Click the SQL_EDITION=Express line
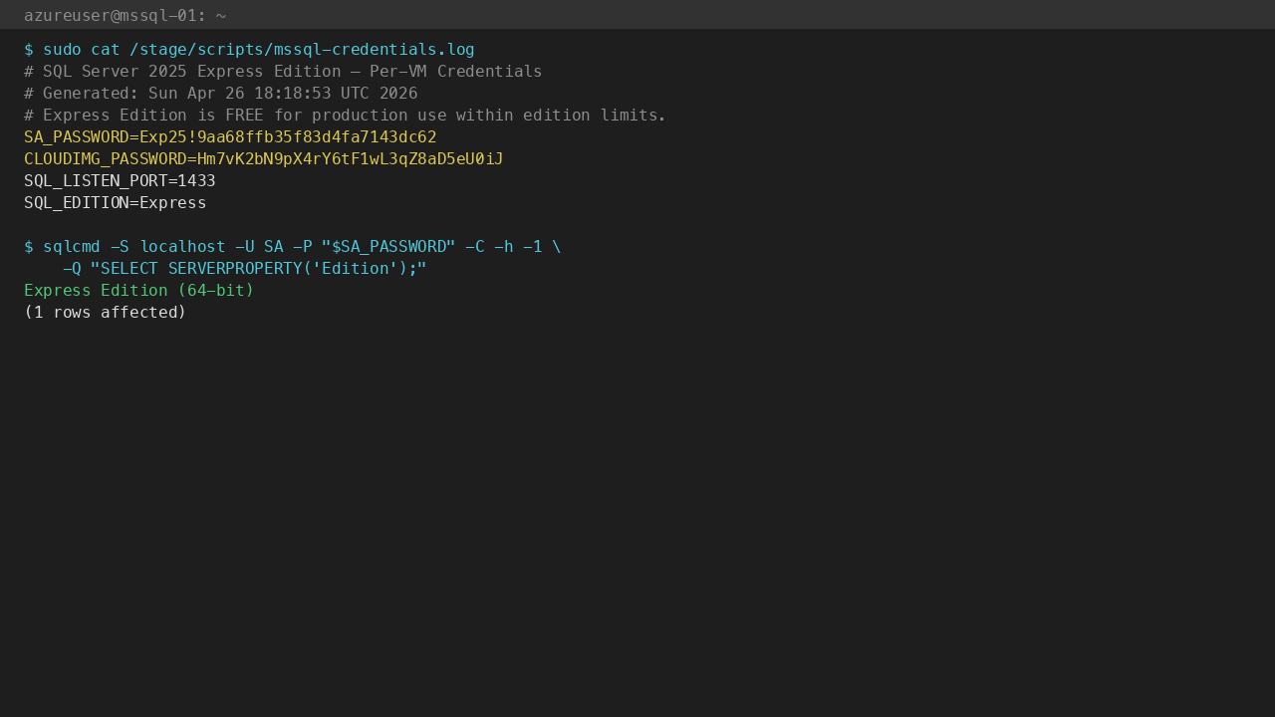Viewport: 1275px width, 717px height. tap(116, 203)
